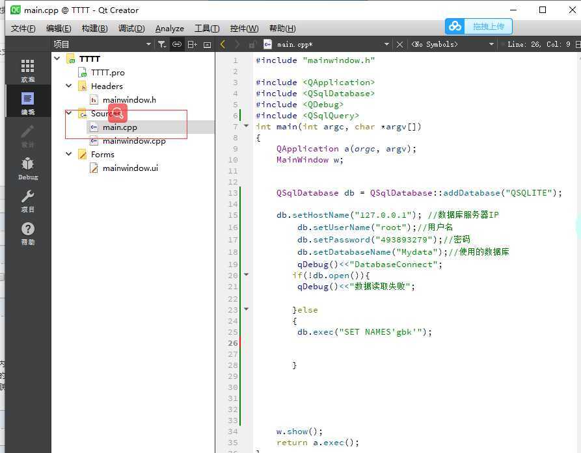581x453 pixels.
Task: Collapse the Sources folder
Action: (x=68, y=113)
